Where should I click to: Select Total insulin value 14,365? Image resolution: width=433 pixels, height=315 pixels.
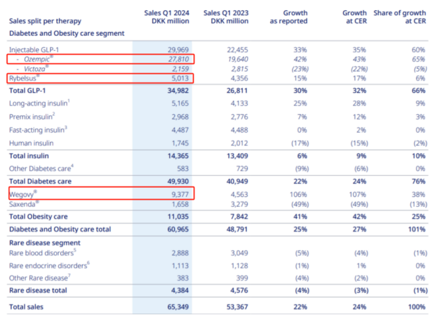(x=178, y=156)
